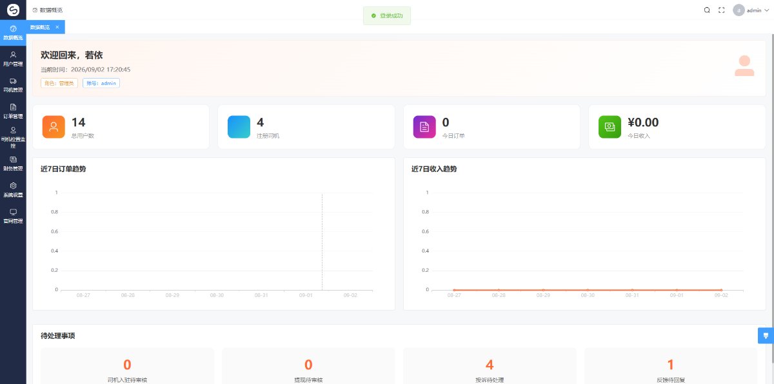Navigate to 财务管理 in the sidebar
This screenshot has height=384, width=774.
coord(13,164)
